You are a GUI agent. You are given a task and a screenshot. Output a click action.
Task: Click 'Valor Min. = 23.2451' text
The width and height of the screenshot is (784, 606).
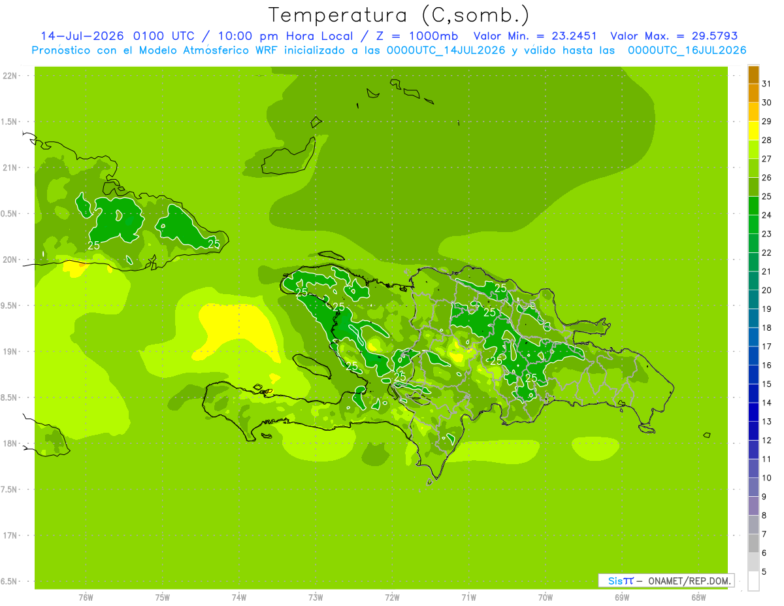pyautogui.click(x=535, y=36)
